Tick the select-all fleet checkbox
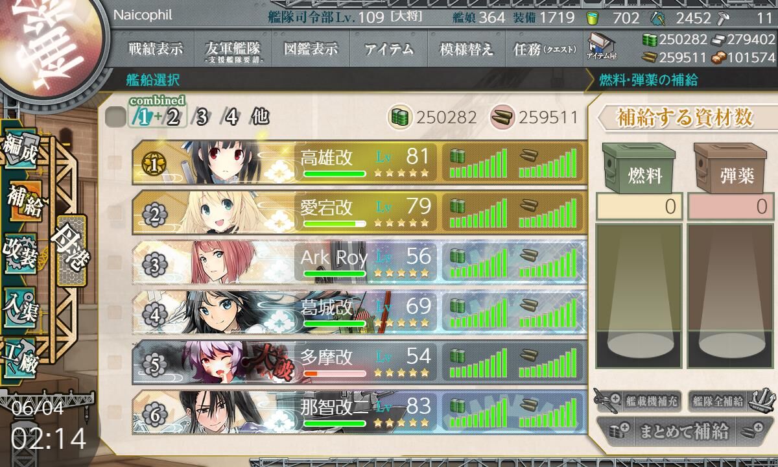Image resolution: width=778 pixels, height=467 pixels. (115, 117)
